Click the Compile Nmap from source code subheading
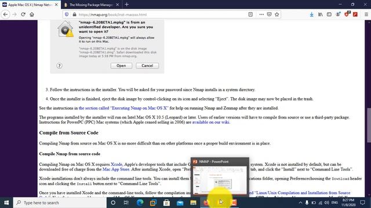Screen dimensions: 371x208 (x=70, y=154)
